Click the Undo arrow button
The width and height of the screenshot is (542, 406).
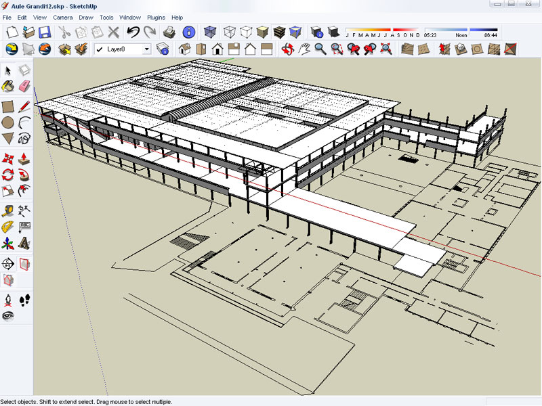[133, 32]
